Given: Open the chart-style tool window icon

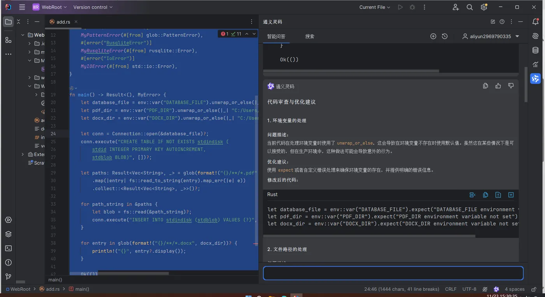Looking at the screenshot, I should 536,64.
